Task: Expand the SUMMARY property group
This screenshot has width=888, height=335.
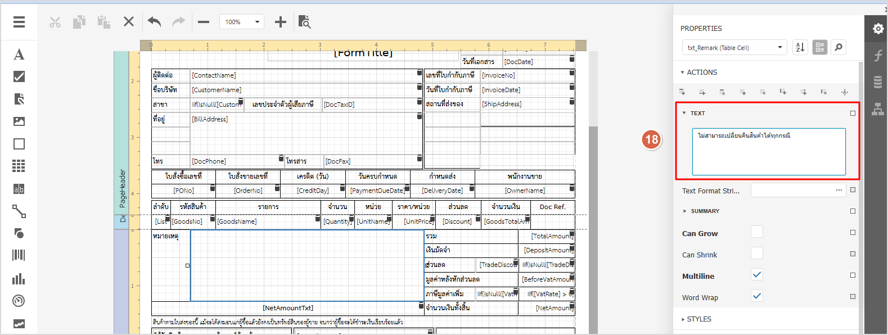Action: click(705, 211)
